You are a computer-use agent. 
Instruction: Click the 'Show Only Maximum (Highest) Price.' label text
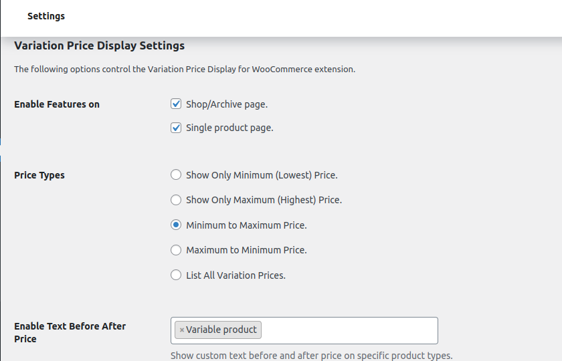pyautogui.click(x=264, y=200)
